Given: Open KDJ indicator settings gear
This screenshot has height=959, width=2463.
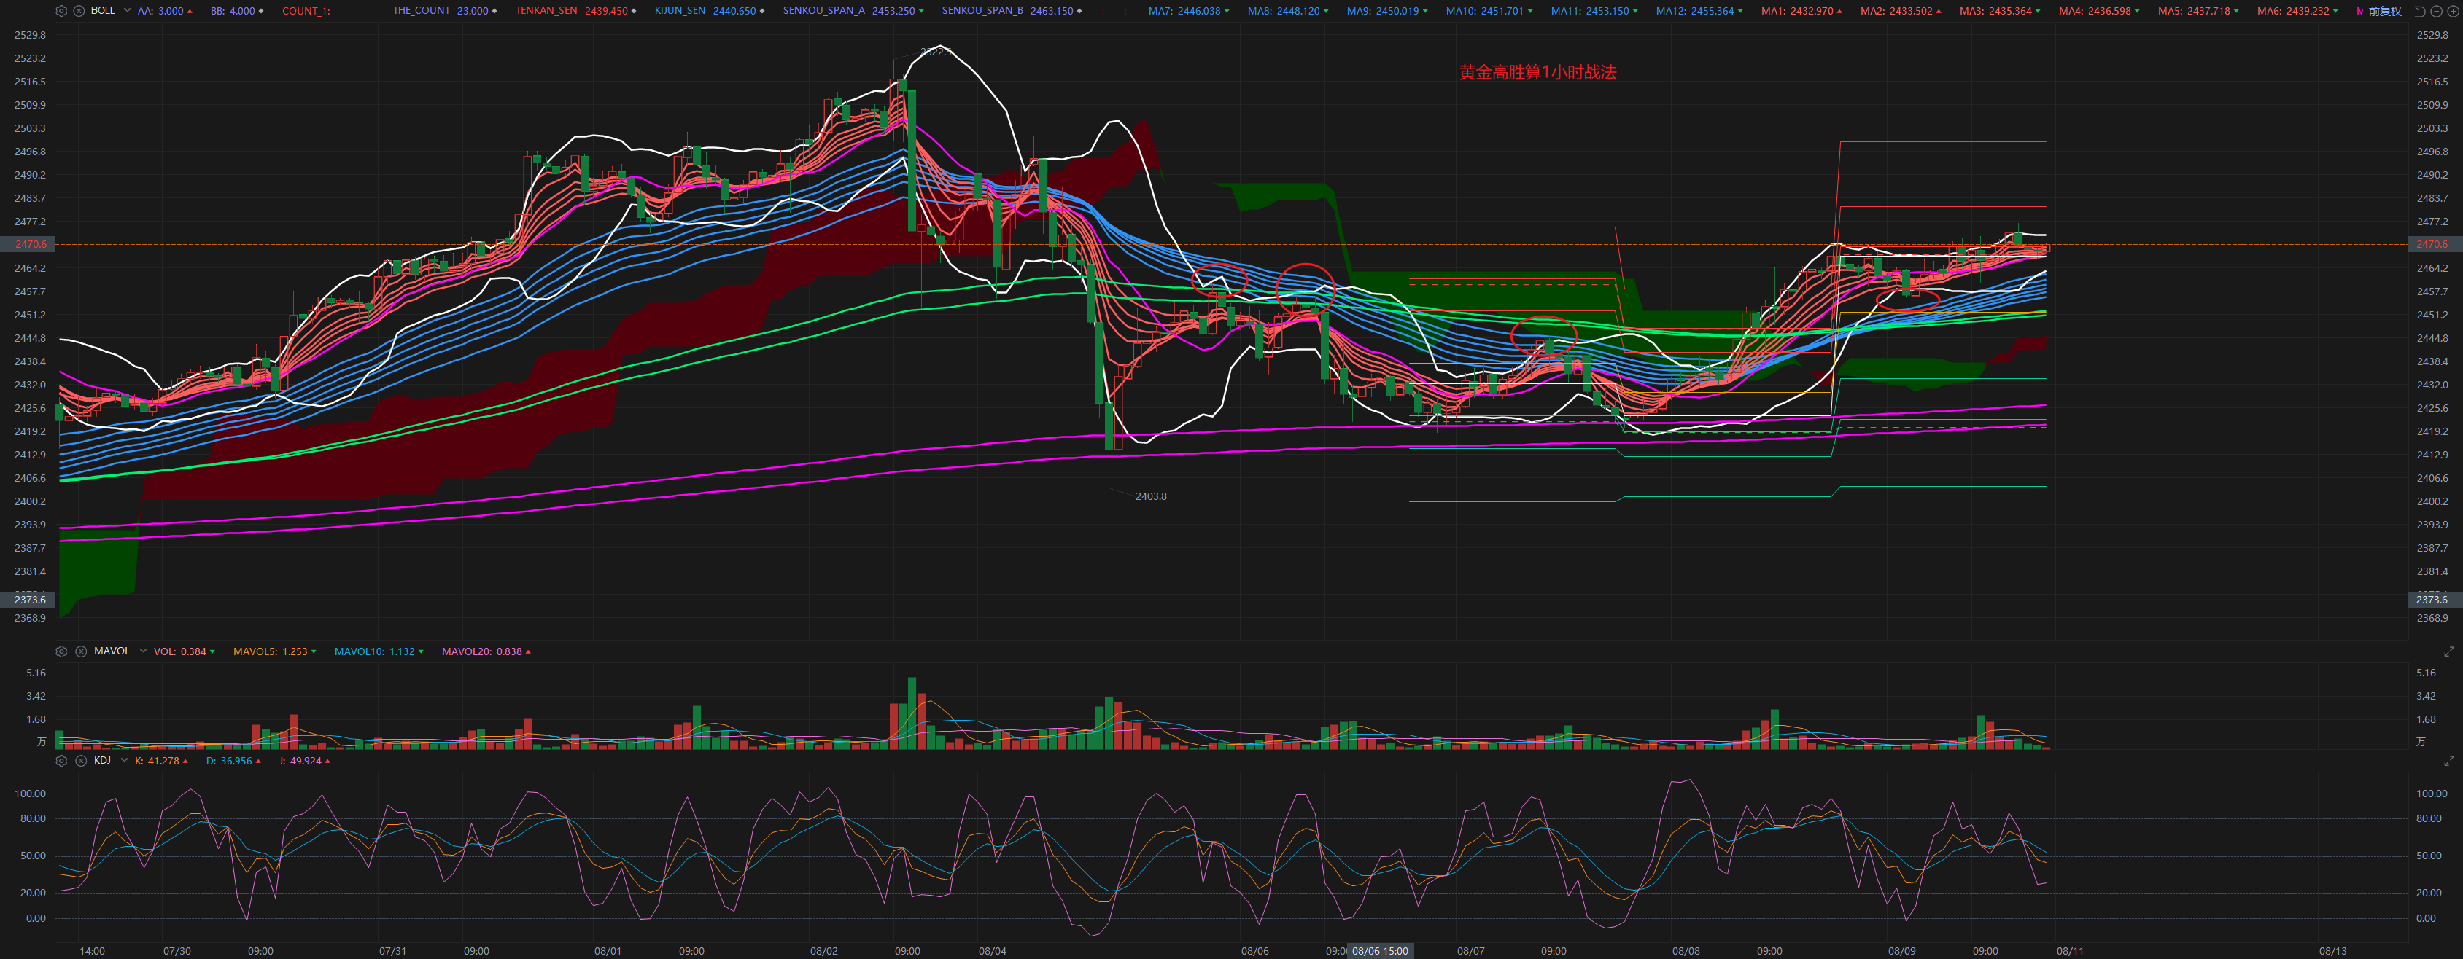Looking at the screenshot, I should coord(61,762).
